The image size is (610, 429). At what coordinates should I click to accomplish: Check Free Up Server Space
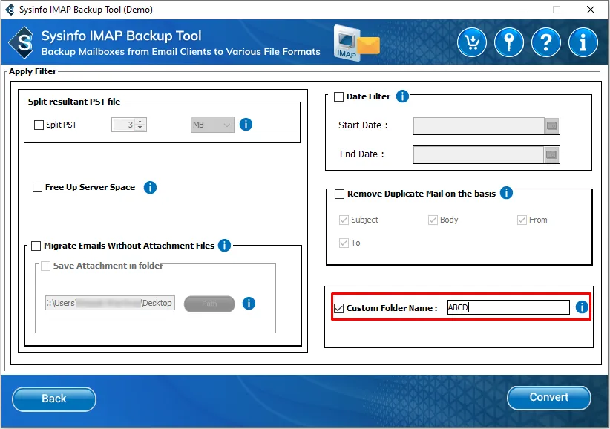pyautogui.click(x=37, y=188)
